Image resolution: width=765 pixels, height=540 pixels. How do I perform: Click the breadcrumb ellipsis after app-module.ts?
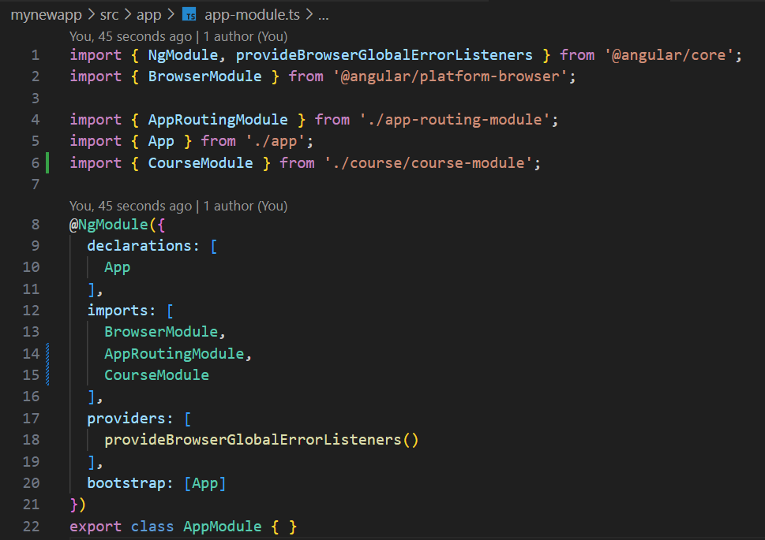[x=323, y=15]
